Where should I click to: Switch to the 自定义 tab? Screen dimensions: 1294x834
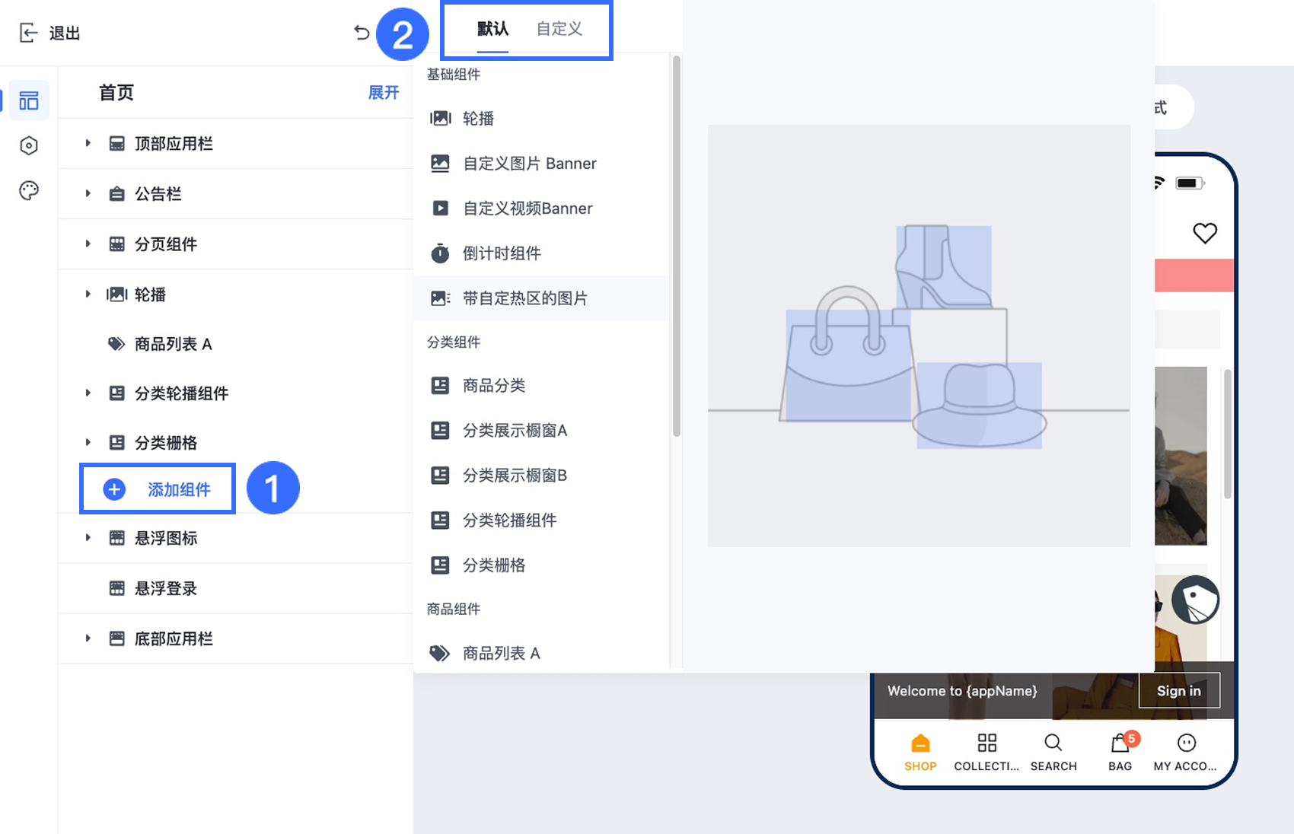559,29
